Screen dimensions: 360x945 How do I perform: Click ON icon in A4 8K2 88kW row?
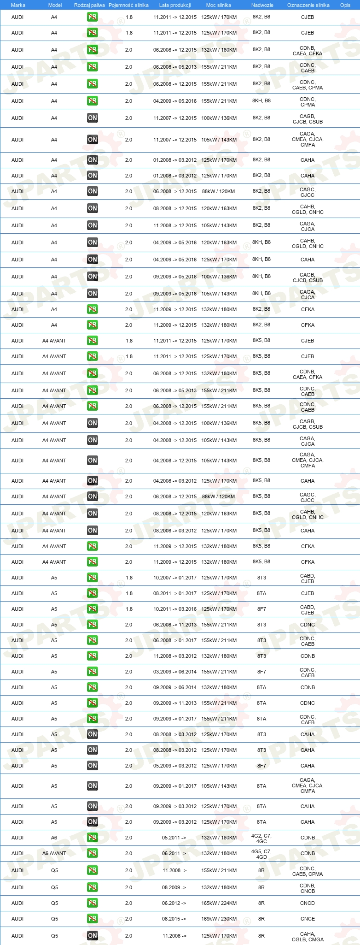point(93,191)
